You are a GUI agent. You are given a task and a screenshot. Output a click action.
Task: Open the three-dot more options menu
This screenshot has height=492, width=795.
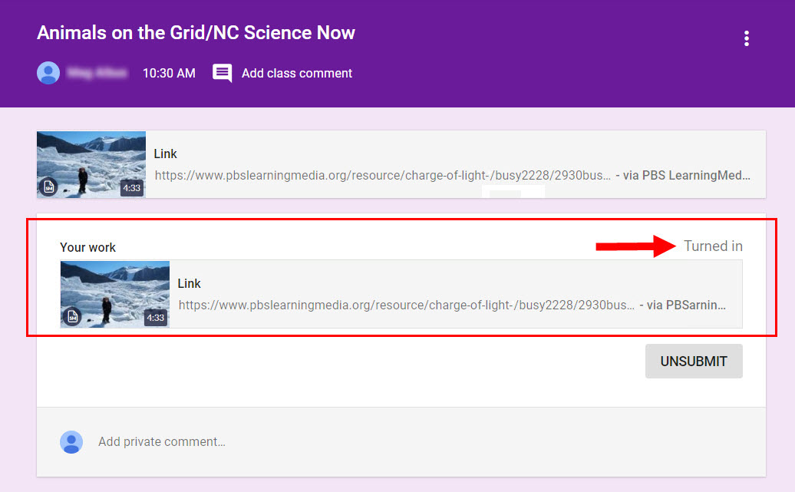tap(746, 38)
